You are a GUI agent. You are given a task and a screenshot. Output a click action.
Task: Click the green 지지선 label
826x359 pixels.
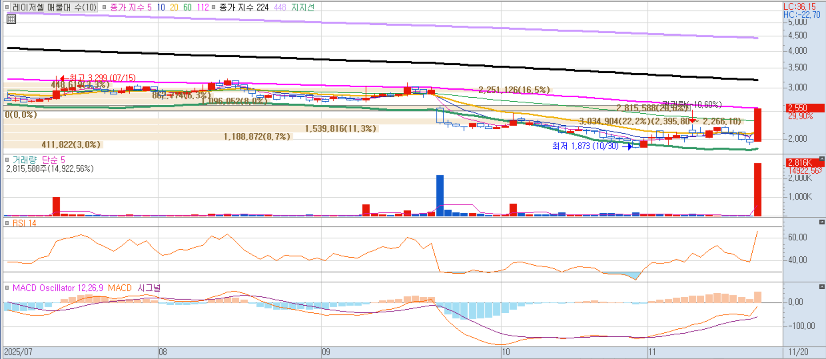pyautogui.click(x=302, y=7)
